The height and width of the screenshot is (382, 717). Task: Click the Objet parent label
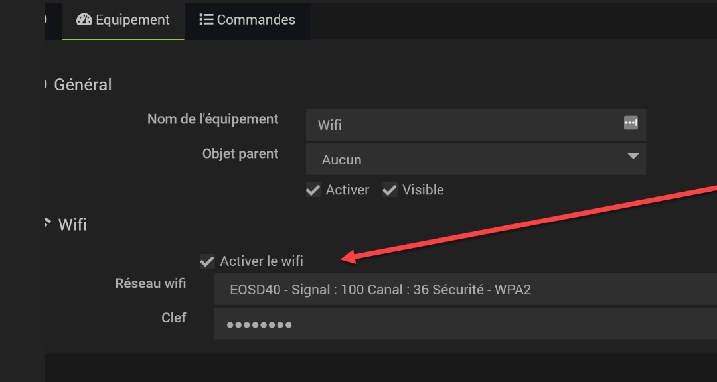coord(240,154)
